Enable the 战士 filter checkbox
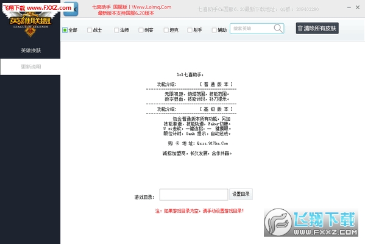 (90, 30)
